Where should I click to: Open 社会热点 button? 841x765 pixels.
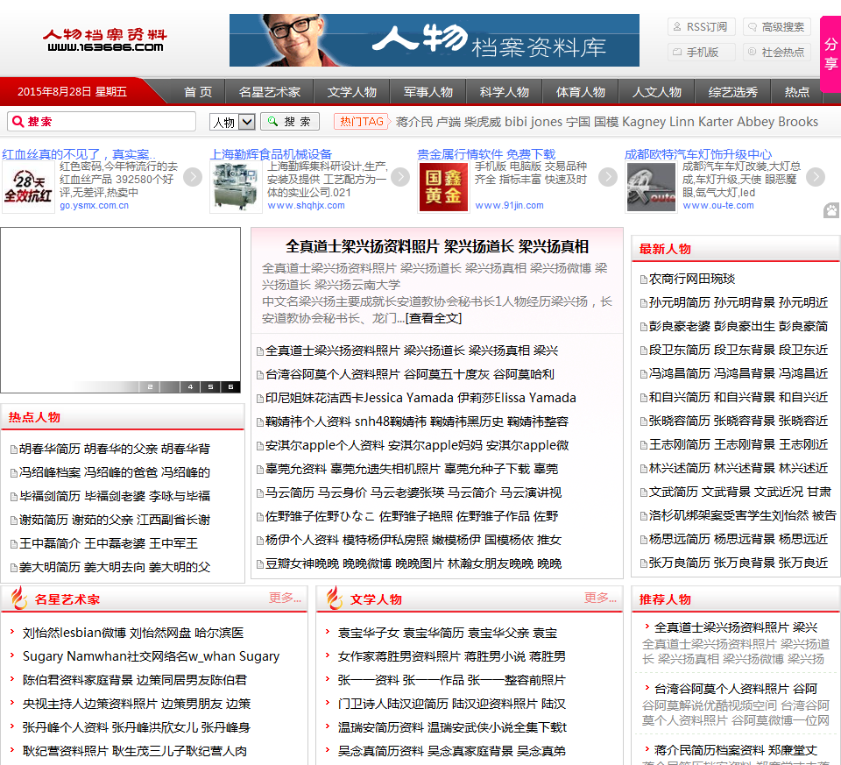tap(777, 52)
